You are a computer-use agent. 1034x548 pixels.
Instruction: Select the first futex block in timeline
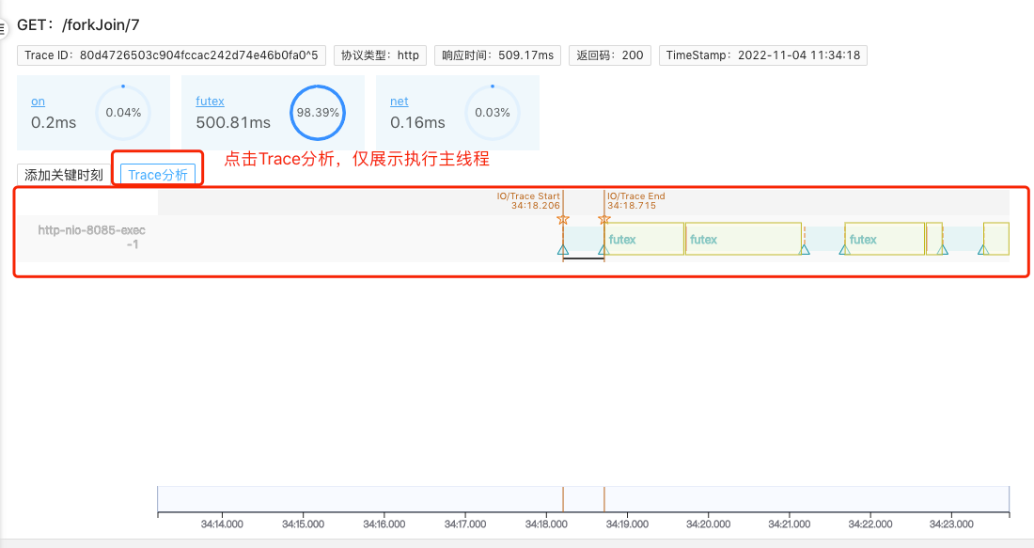[645, 239]
